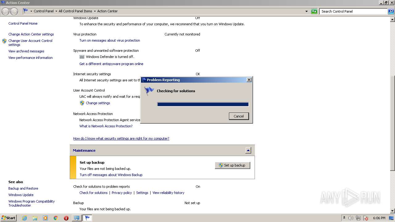Expand the Control Panel breadcrumb dropdown arrow
Viewport: 395px width, 222px height.
pyautogui.click(x=56, y=11)
